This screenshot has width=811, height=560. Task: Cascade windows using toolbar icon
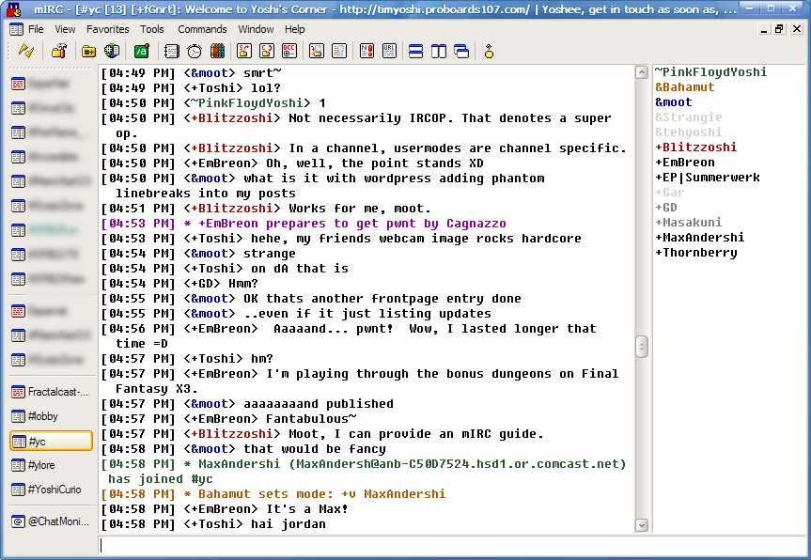click(x=460, y=51)
